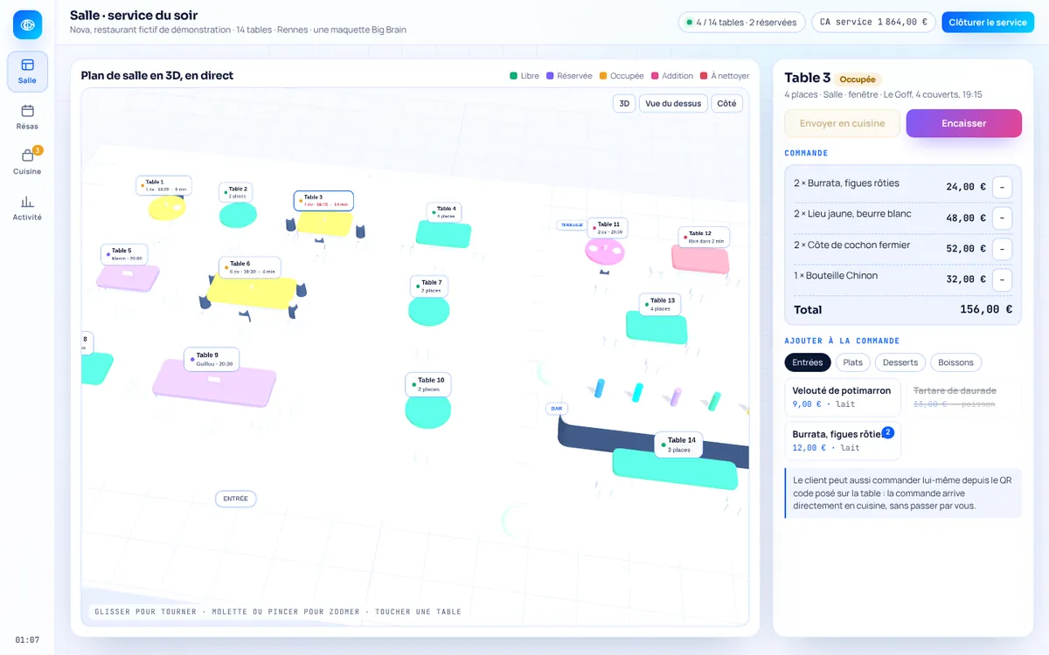Image resolution: width=1049 pixels, height=655 pixels.
Task: Select Table 2 label on the plan
Action: click(235, 192)
